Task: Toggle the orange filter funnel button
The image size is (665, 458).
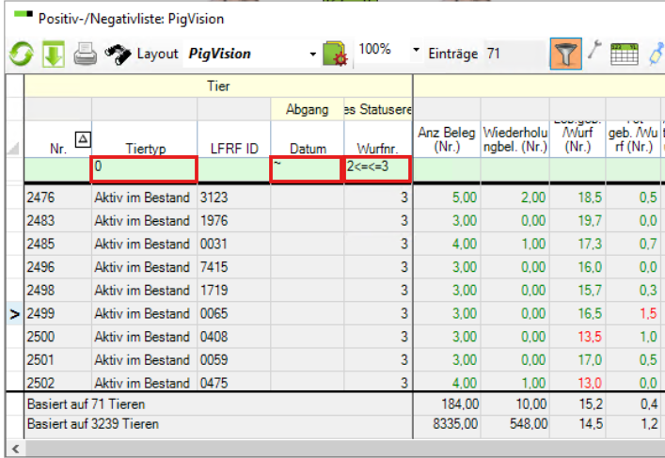Action: (565, 54)
